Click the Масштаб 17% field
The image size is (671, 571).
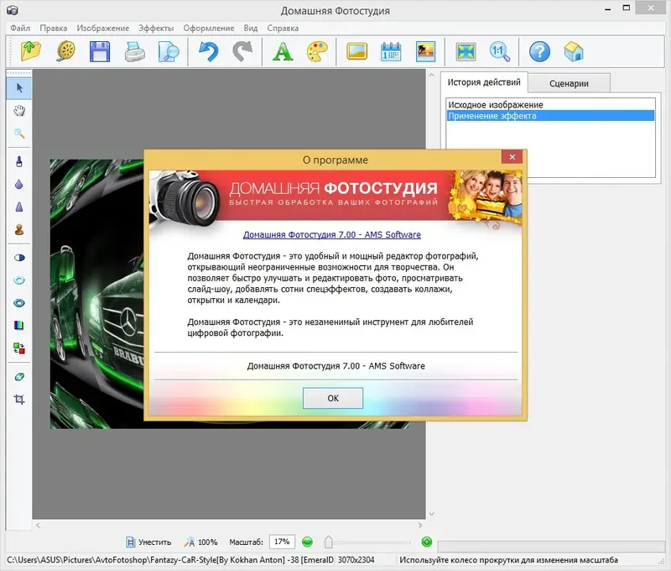pos(282,542)
